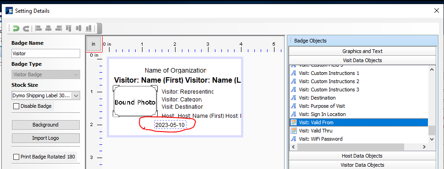Click the Align Bottom edges toolbar icon
444x169 pixels.
[x=88, y=28]
